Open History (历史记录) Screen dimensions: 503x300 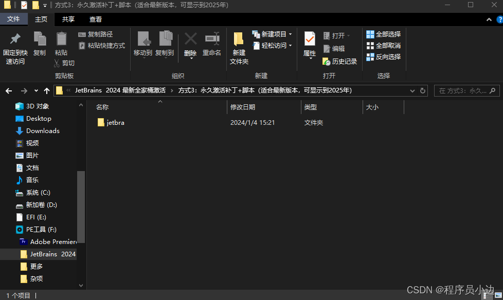(340, 61)
